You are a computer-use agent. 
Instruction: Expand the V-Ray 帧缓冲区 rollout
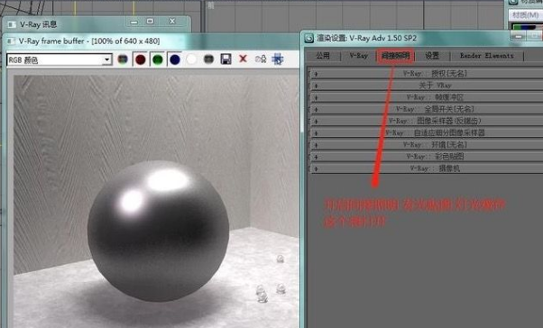427,97
